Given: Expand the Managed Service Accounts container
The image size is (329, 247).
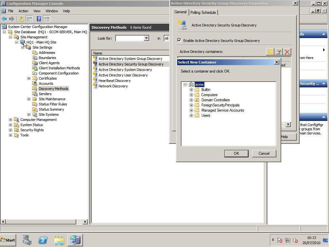Looking at the screenshot, I should (191, 110).
